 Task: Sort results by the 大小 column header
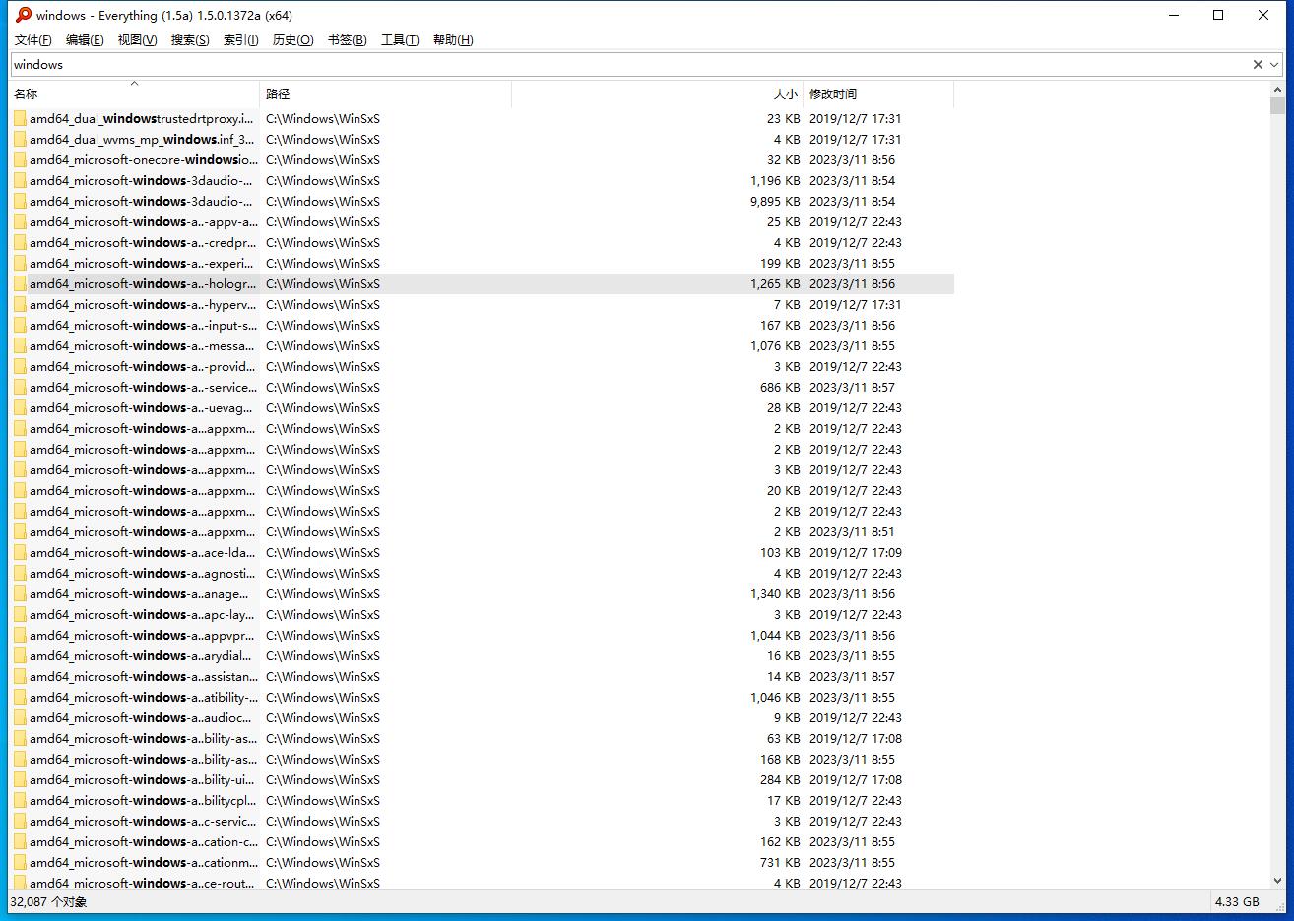pyautogui.click(x=658, y=93)
